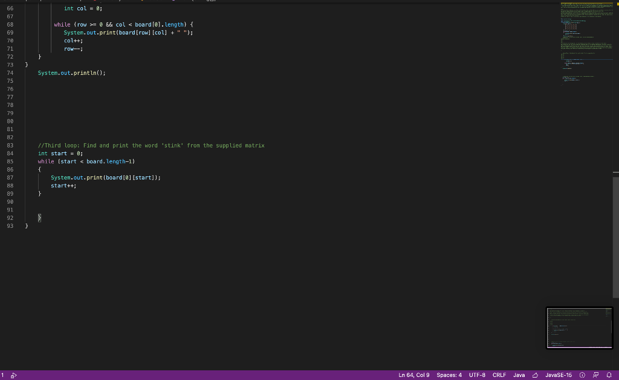Click the opening brace on line 86
Viewport: 619px width, 380px height.
[x=39, y=170]
